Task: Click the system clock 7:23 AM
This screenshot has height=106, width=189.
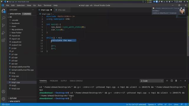Action: (x=178, y=1)
